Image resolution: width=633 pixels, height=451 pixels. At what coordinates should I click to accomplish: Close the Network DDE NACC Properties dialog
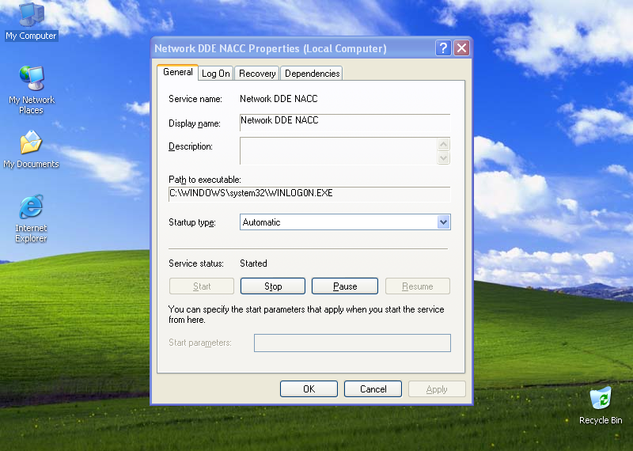[x=461, y=48]
